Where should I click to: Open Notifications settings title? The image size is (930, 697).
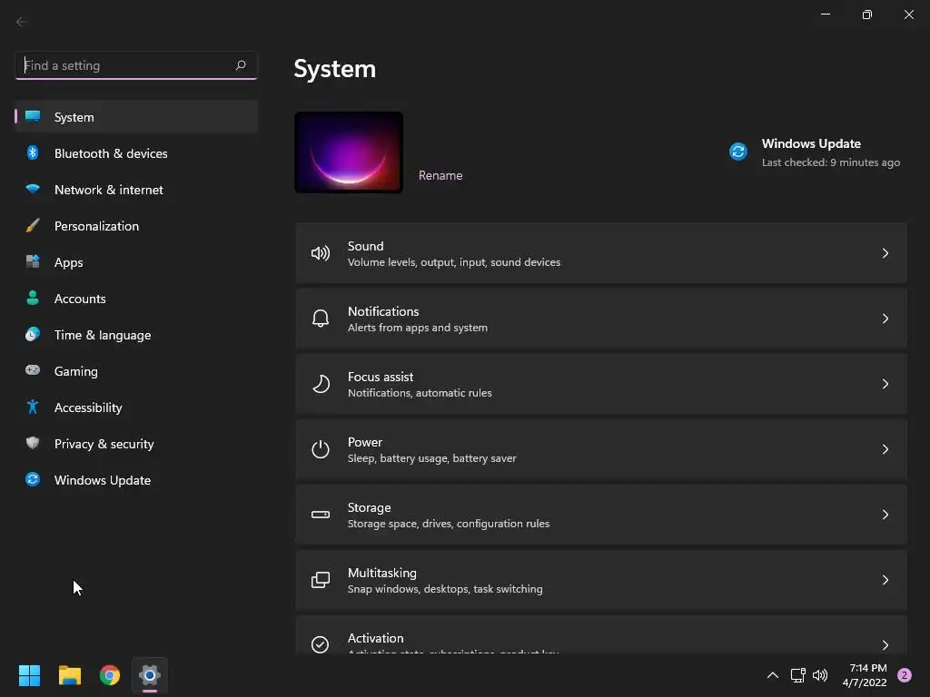(383, 311)
